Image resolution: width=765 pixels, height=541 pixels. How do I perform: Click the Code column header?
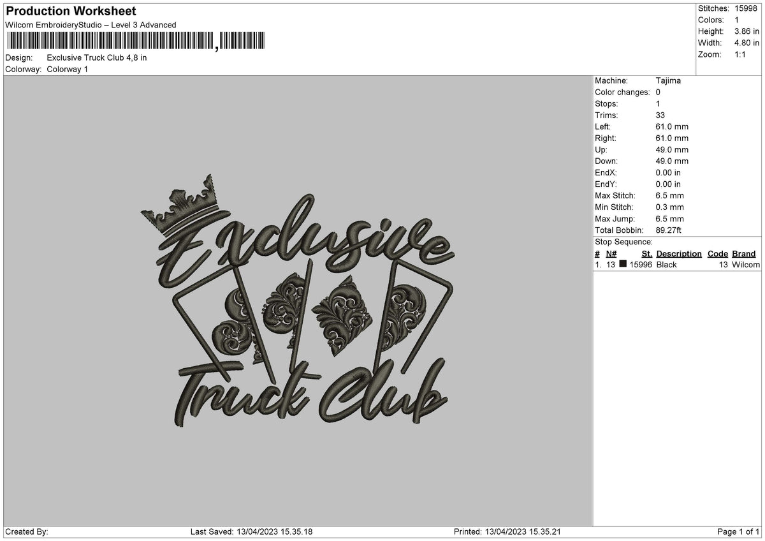coord(718,253)
